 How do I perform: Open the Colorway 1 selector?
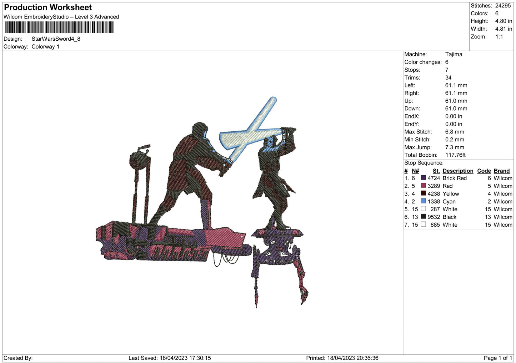coord(45,46)
